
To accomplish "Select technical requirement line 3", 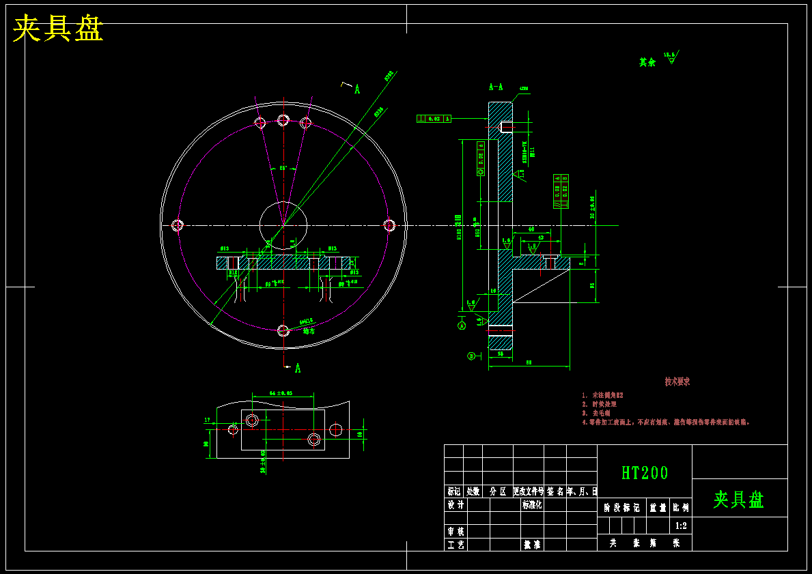I will point(596,413).
